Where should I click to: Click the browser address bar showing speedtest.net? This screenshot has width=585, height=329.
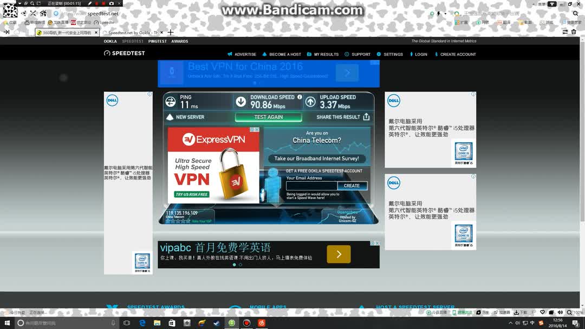point(239,14)
